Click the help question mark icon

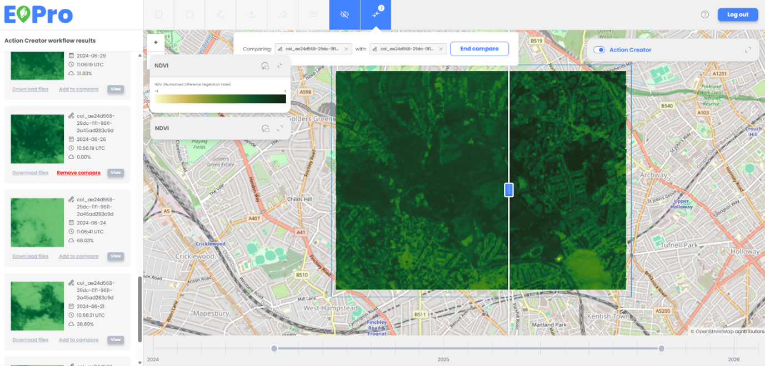pyautogui.click(x=705, y=15)
